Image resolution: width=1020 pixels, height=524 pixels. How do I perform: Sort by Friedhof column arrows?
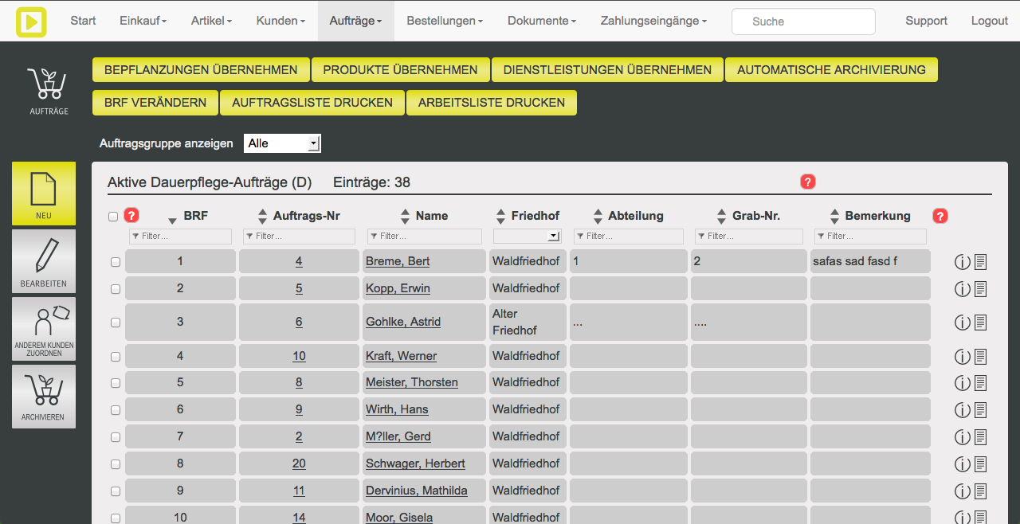click(501, 216)
